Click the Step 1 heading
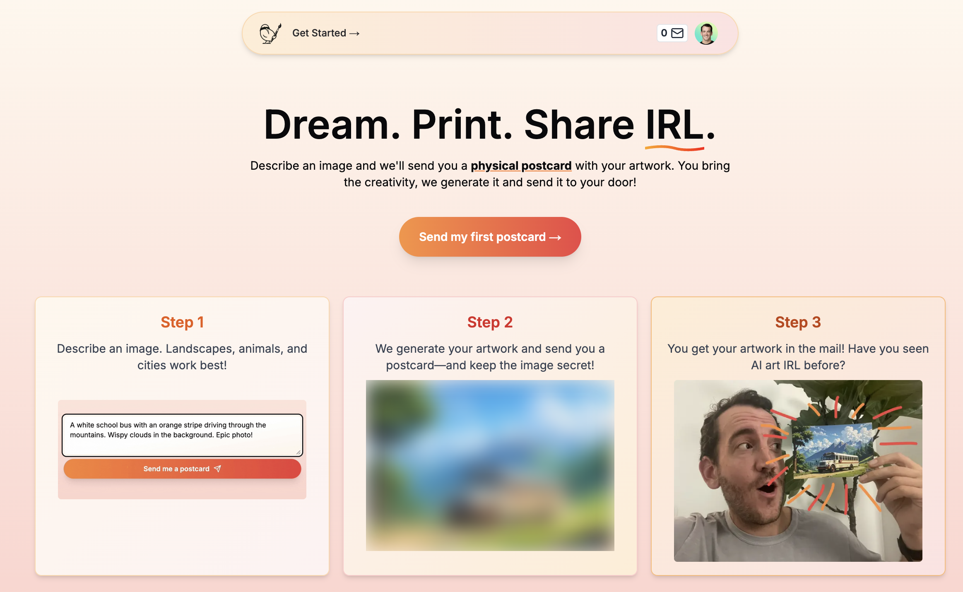Screen dimensions: 963x592 pos(182,322)
